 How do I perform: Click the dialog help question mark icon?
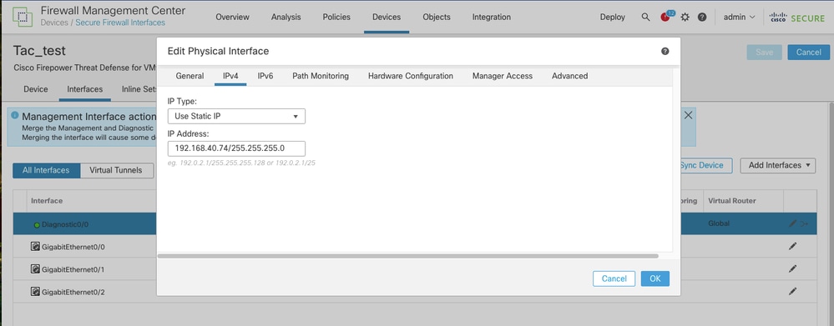(665, 52)
